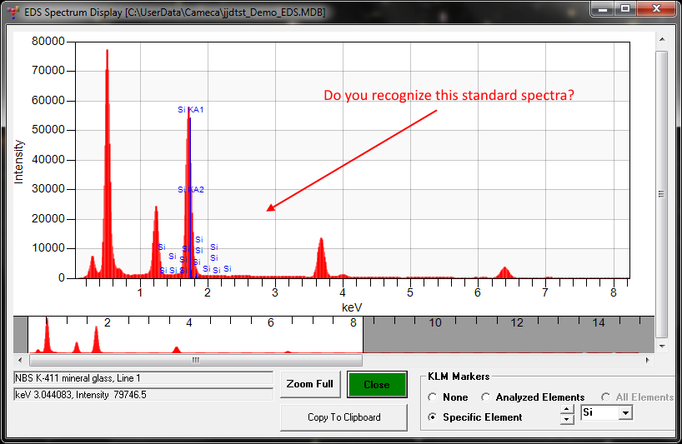Screen dimensions: 682x444
Task: Increment element with spinner up arrow
Action: coord(568,408)
